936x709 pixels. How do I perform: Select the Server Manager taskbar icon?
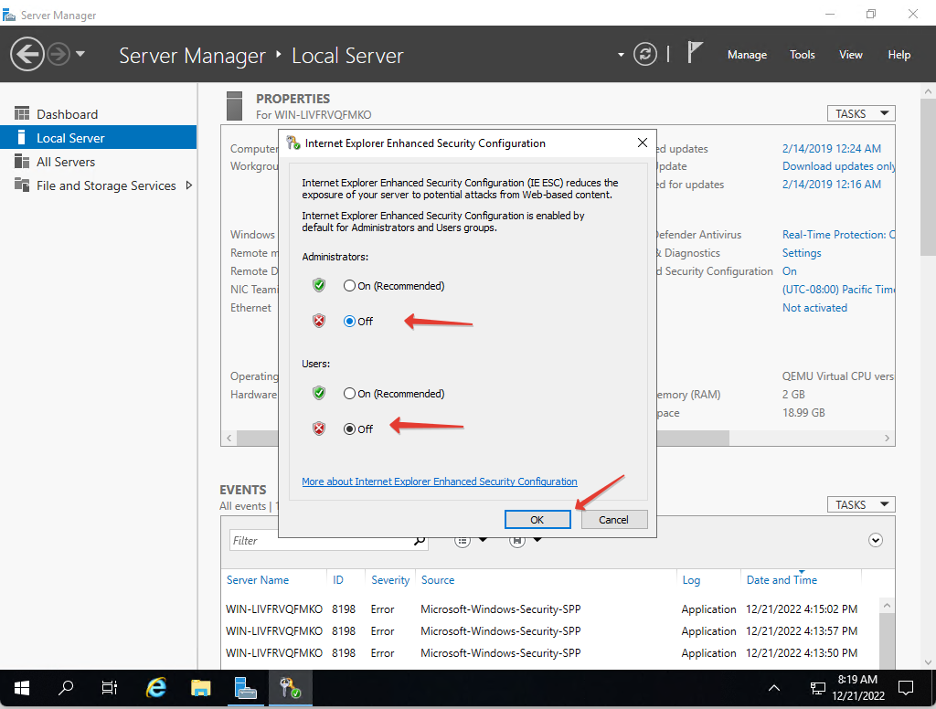click(245, 688)
